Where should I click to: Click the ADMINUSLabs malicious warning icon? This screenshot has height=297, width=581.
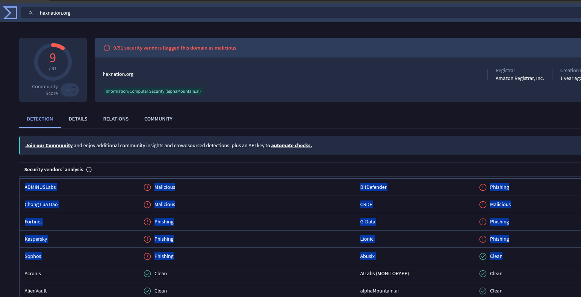pos(147,187)
